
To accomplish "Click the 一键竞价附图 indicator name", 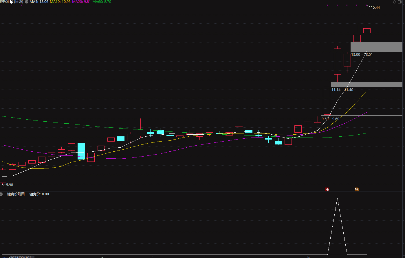I will click(x=14, y=194).
